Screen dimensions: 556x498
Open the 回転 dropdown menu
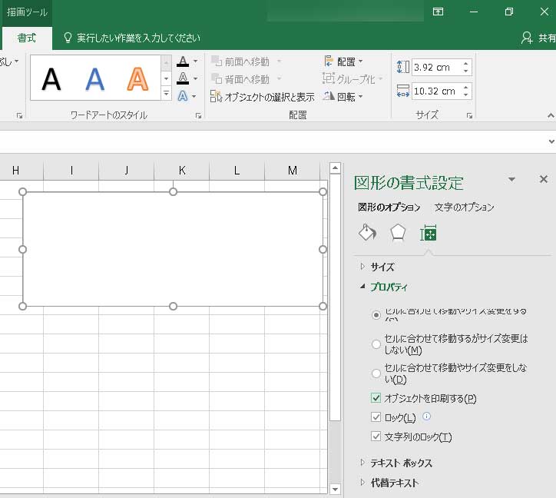tap(344, 97)
